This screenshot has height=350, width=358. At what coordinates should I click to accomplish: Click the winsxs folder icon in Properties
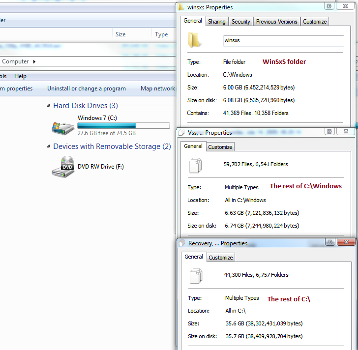(x=195, y=40)
